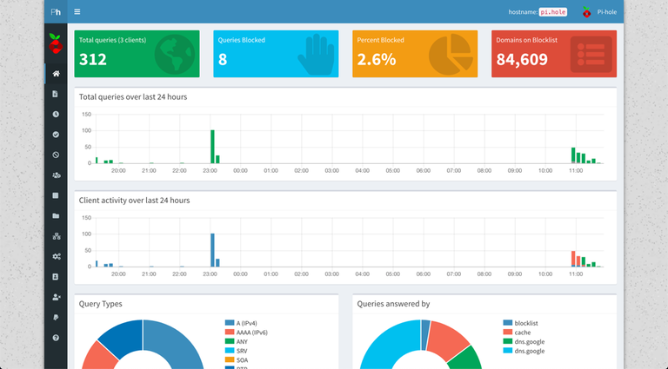The width and height of the screenshot is (668, 369).
Task: Click the clock icon for long-term data
Action: point(56,114)
